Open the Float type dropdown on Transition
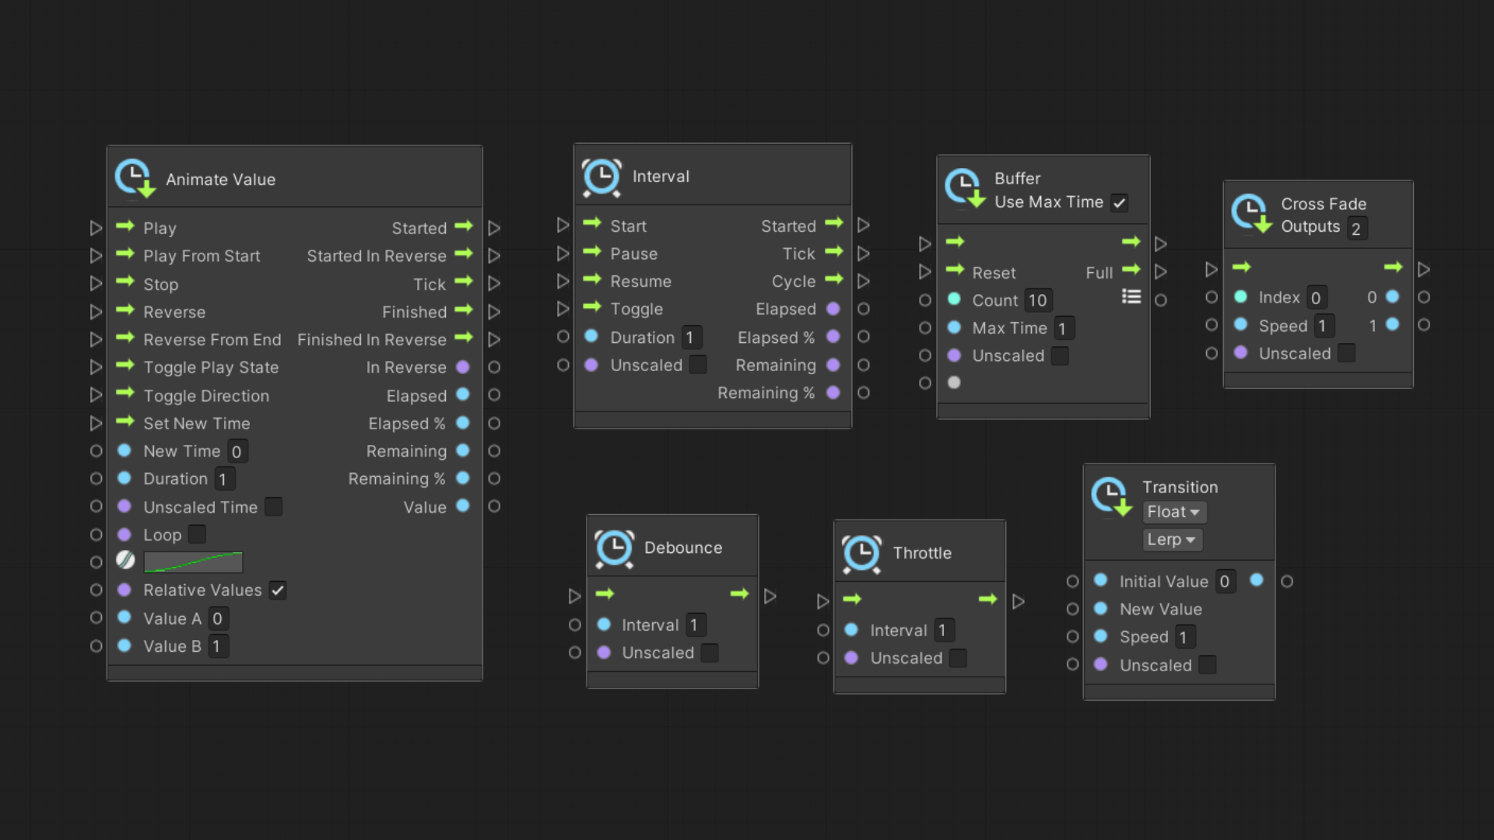Image resolution: width=1494 pixels, height=840 pixels. (x=1173, y=512)
